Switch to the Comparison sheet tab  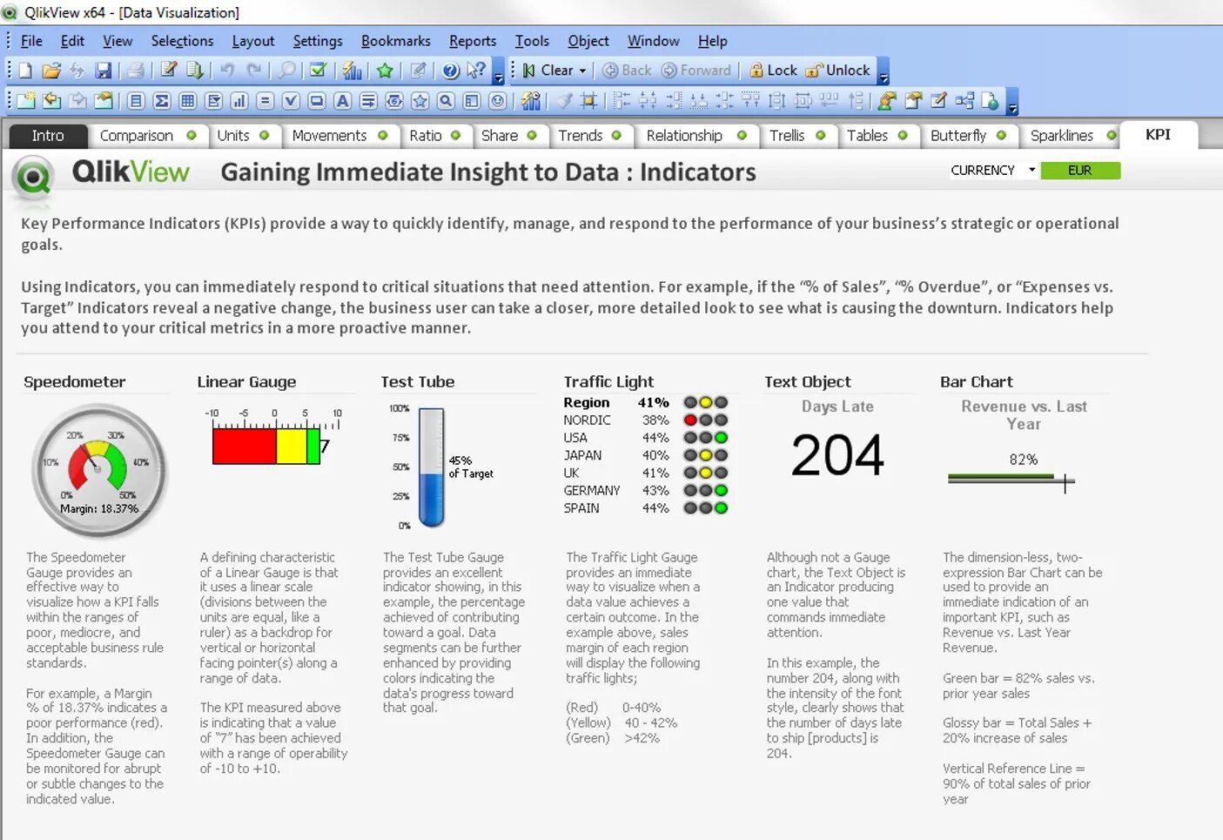pyautogui.click(x=148, y=136)
